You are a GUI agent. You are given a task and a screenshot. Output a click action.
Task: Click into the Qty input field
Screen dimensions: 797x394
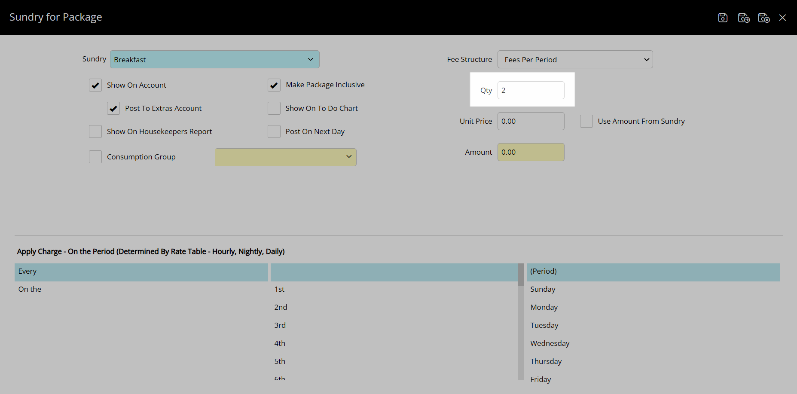click(531, 90)
